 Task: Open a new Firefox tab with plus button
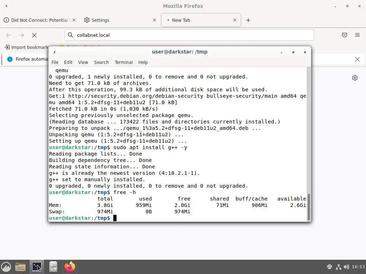click(x=248, y=20)
